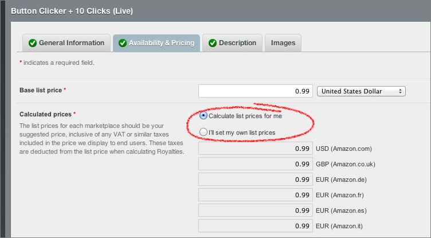Viewport: 431px width, 238px height.
Task: Click the EUR (Amazon.es) price field
Action: coord(256,211)
